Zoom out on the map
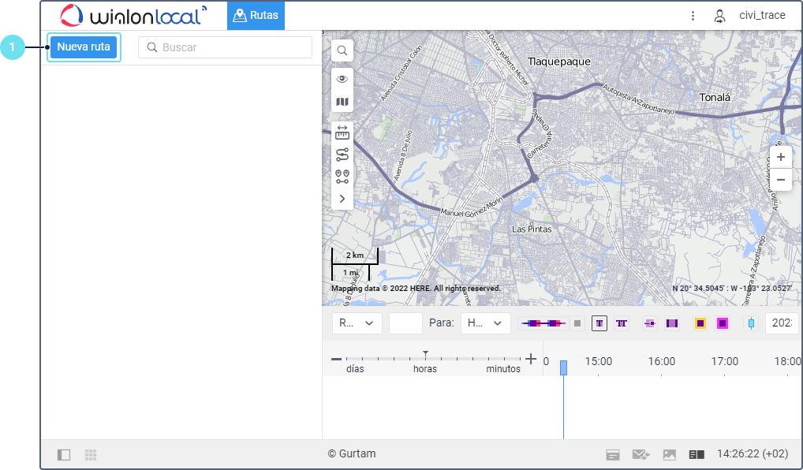 [x=780, y=180]
